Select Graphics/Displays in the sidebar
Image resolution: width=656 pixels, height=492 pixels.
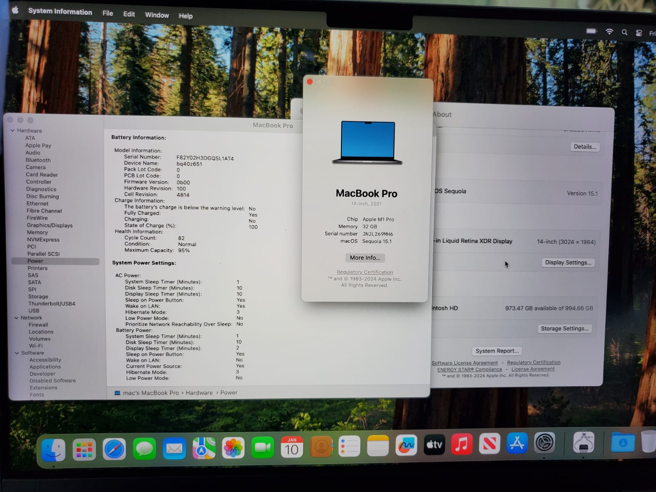point(50,225)
